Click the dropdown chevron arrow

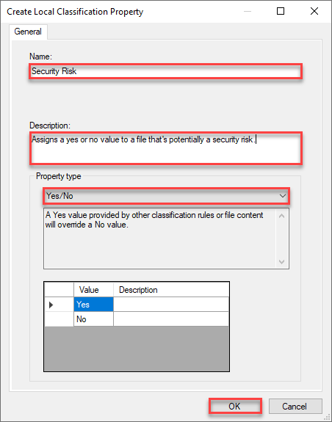click(282, 196)
